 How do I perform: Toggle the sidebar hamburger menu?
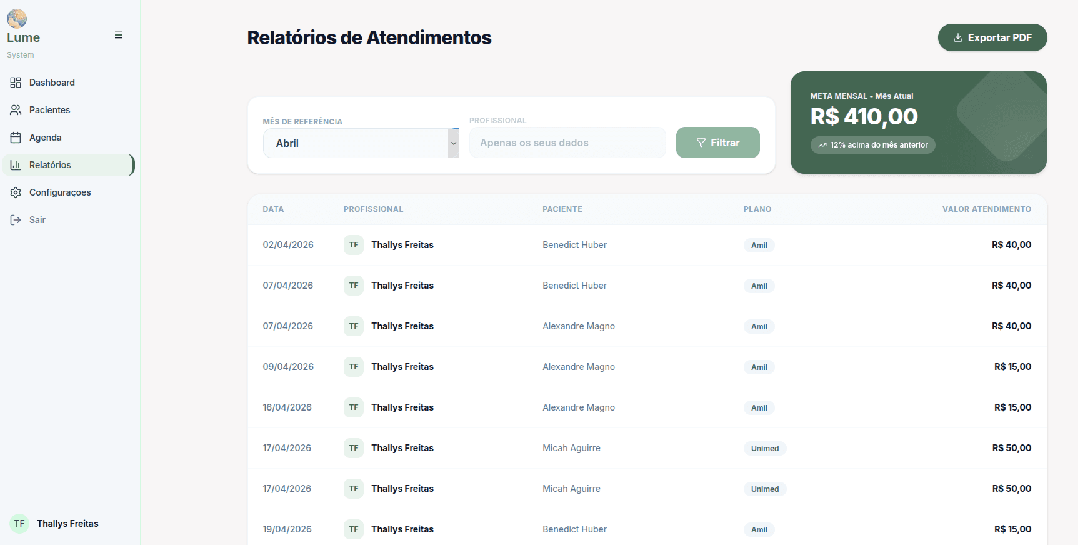pos(119,35)
